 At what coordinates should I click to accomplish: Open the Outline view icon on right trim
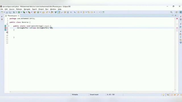point(181,27)
